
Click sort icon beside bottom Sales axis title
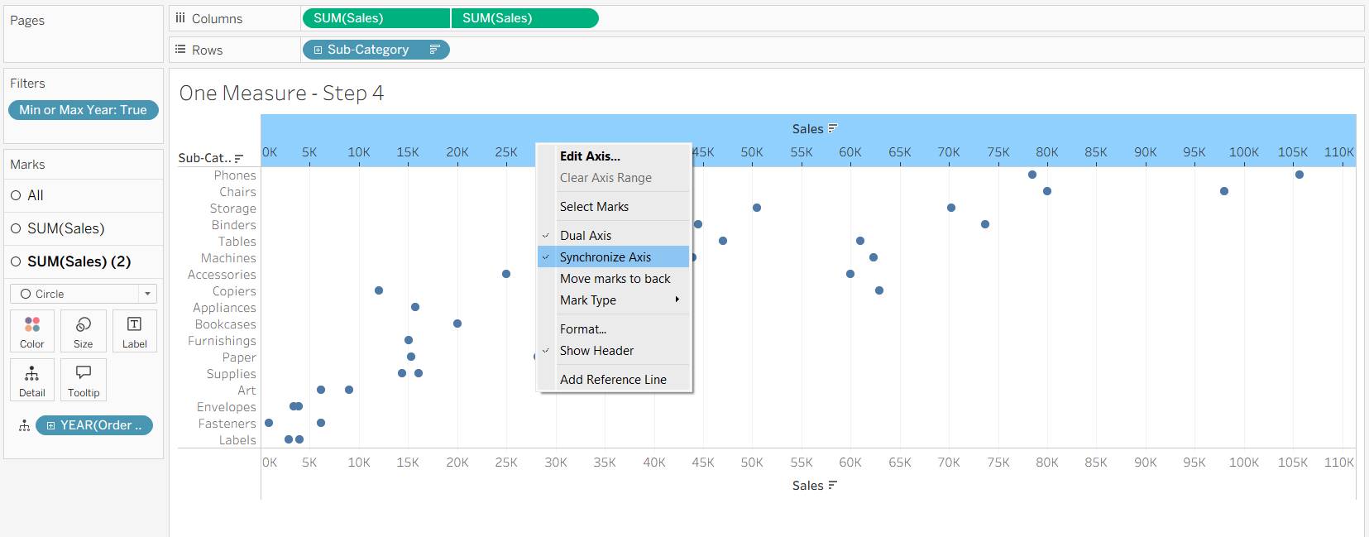[833, 485]
